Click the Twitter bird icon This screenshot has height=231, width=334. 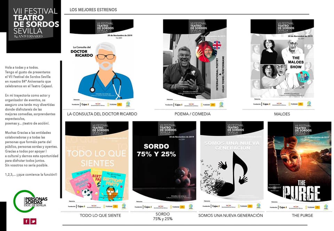click(33, 221)
